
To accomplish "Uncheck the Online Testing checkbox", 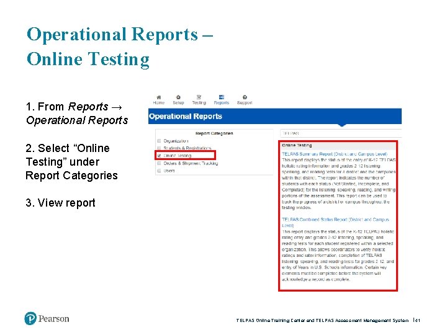I will tap(159, 156).
